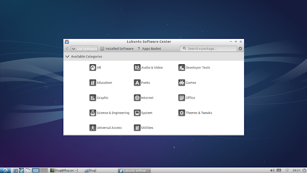Screen dimensions: 307x173
Task: Activate the llug@llug-pc terminal taskbar entry
Action: (64, 171)
